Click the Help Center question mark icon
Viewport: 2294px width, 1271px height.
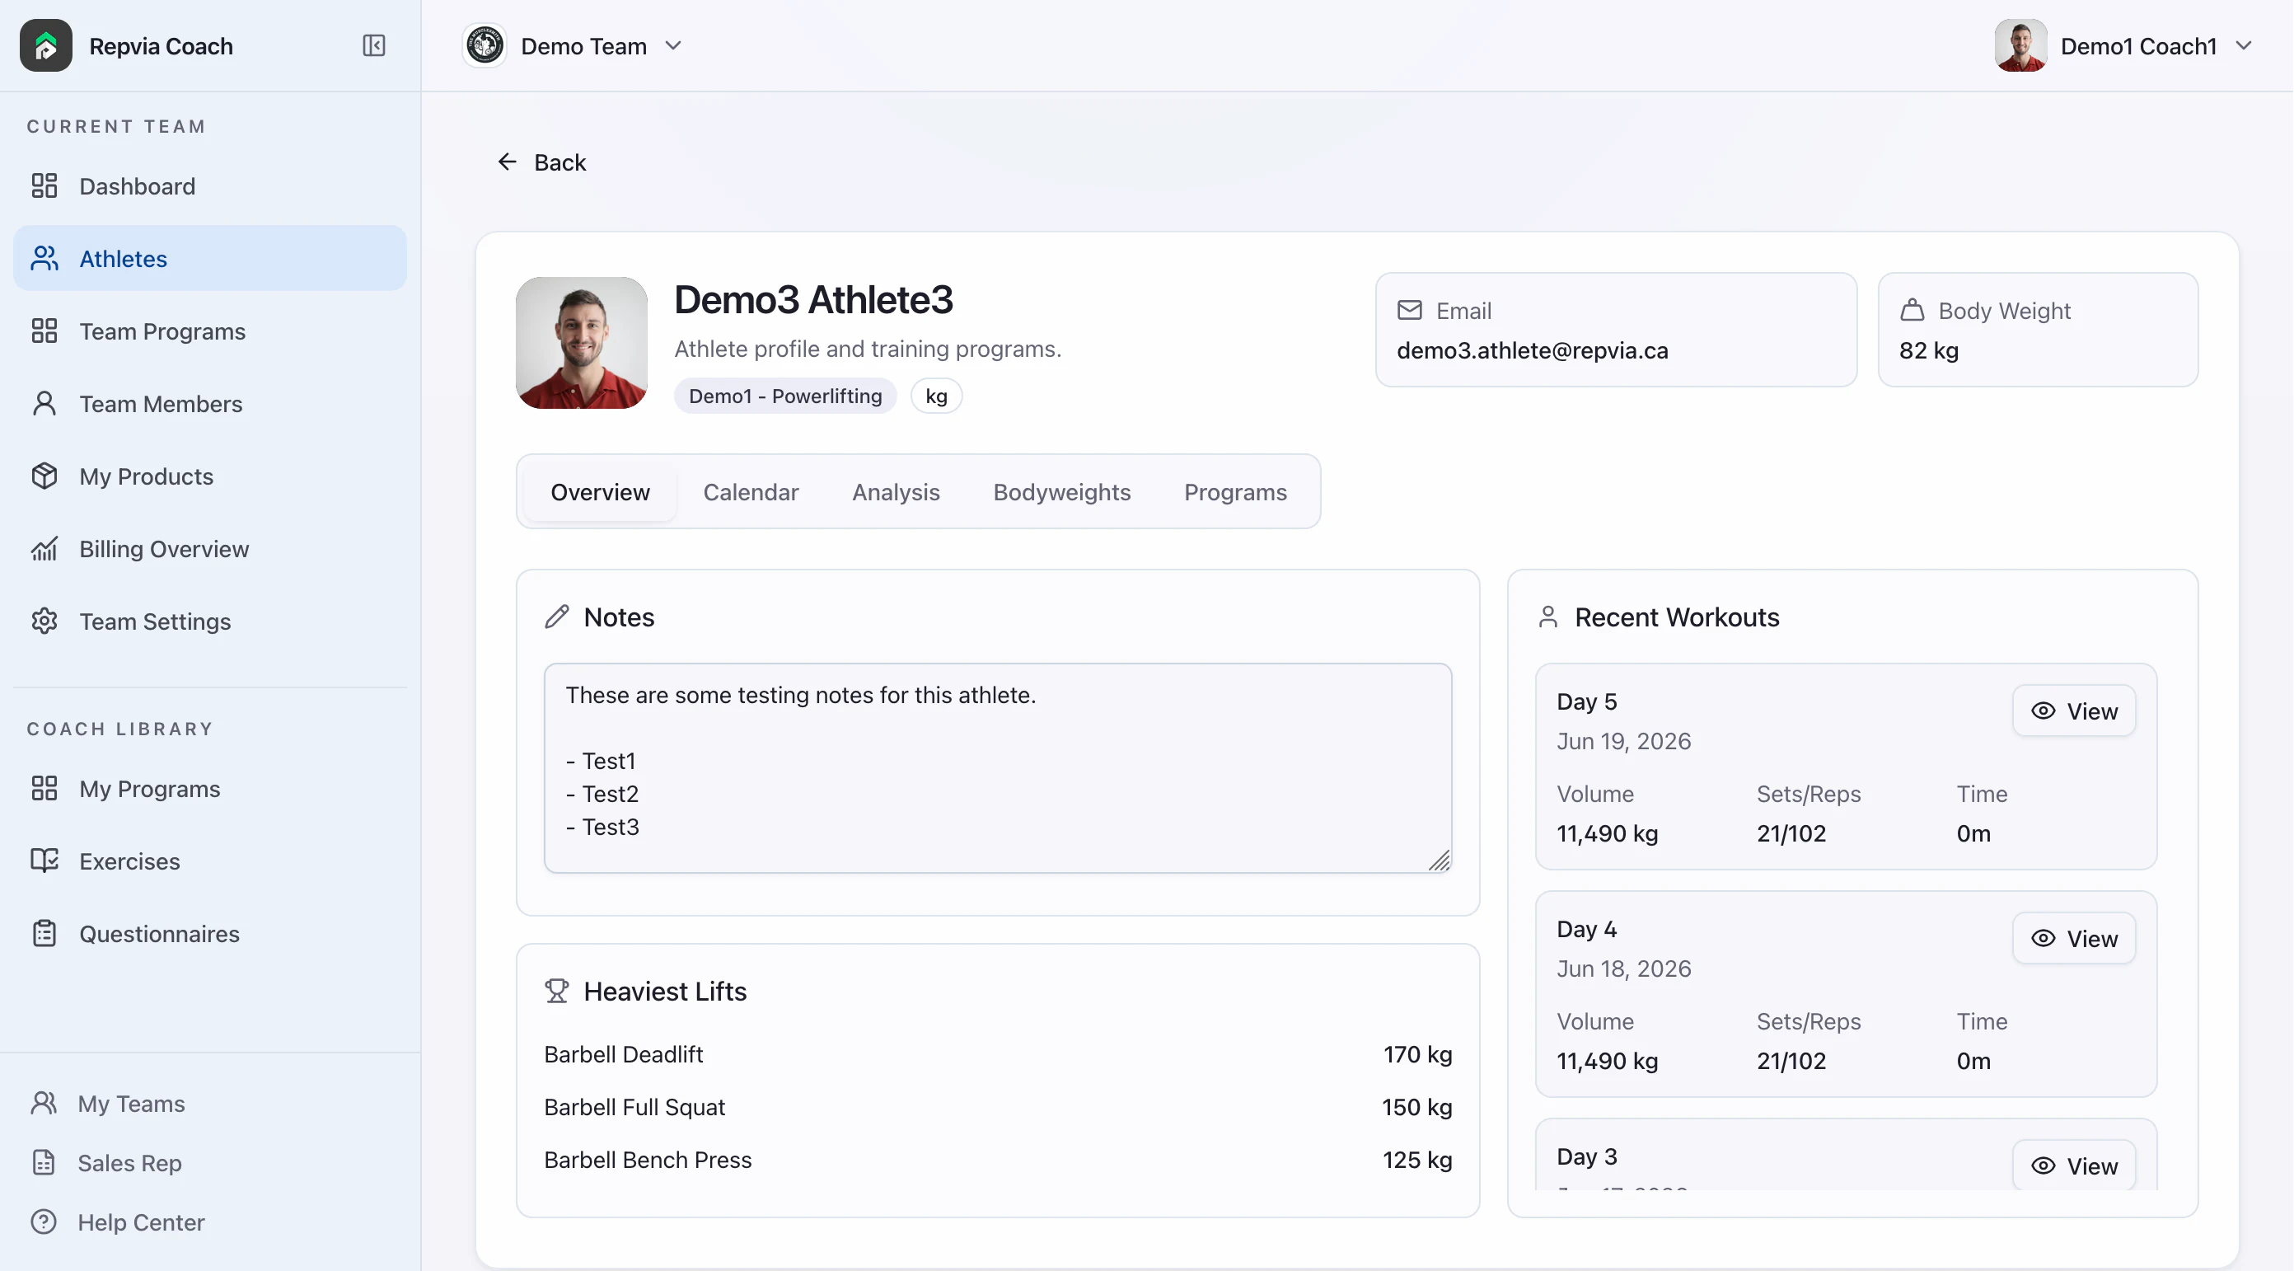[x=44, y=1222]
